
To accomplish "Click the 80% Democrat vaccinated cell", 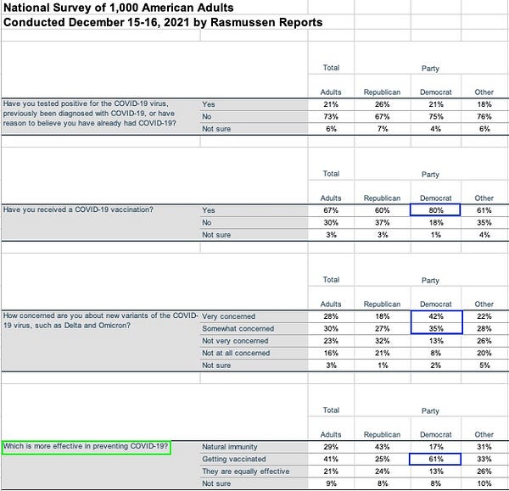I will (435, 210).
